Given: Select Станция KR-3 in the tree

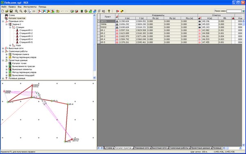Looking at the screenshot, I should click(x=26, y=36).
